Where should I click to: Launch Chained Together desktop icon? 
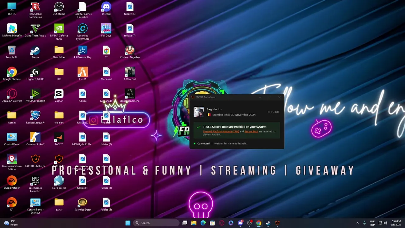[x=130, y=52]
